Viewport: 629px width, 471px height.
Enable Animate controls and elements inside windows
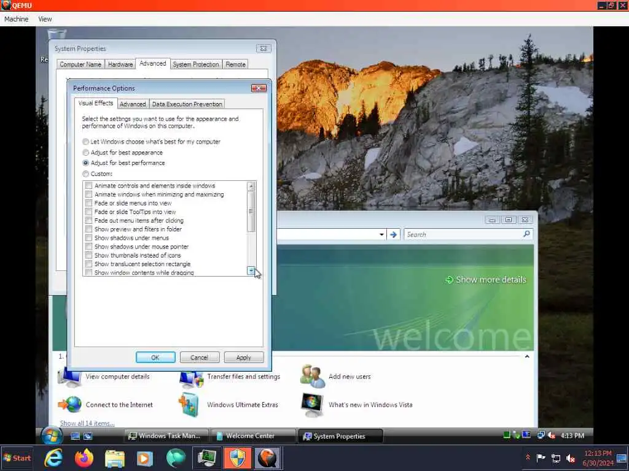[x=88, y=185]
